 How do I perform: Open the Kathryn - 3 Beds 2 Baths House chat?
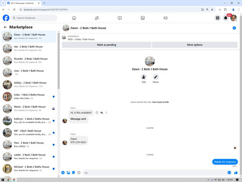29,121
